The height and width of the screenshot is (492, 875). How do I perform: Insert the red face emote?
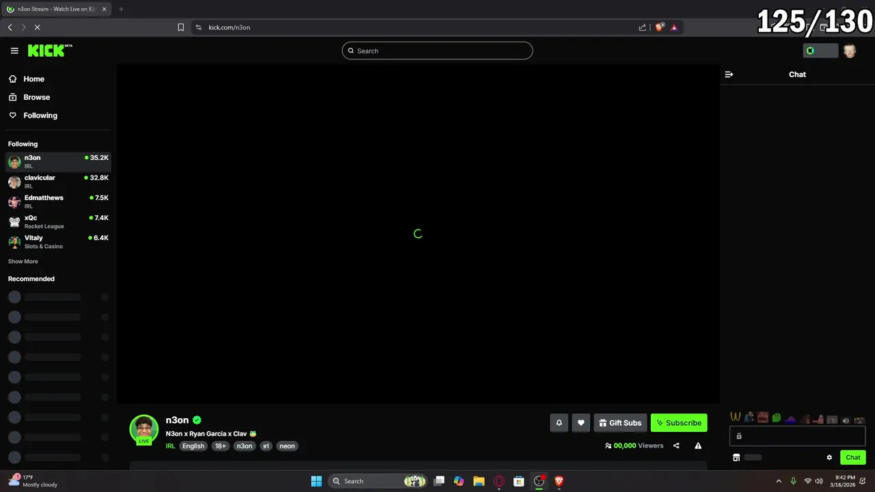[763, 418]
